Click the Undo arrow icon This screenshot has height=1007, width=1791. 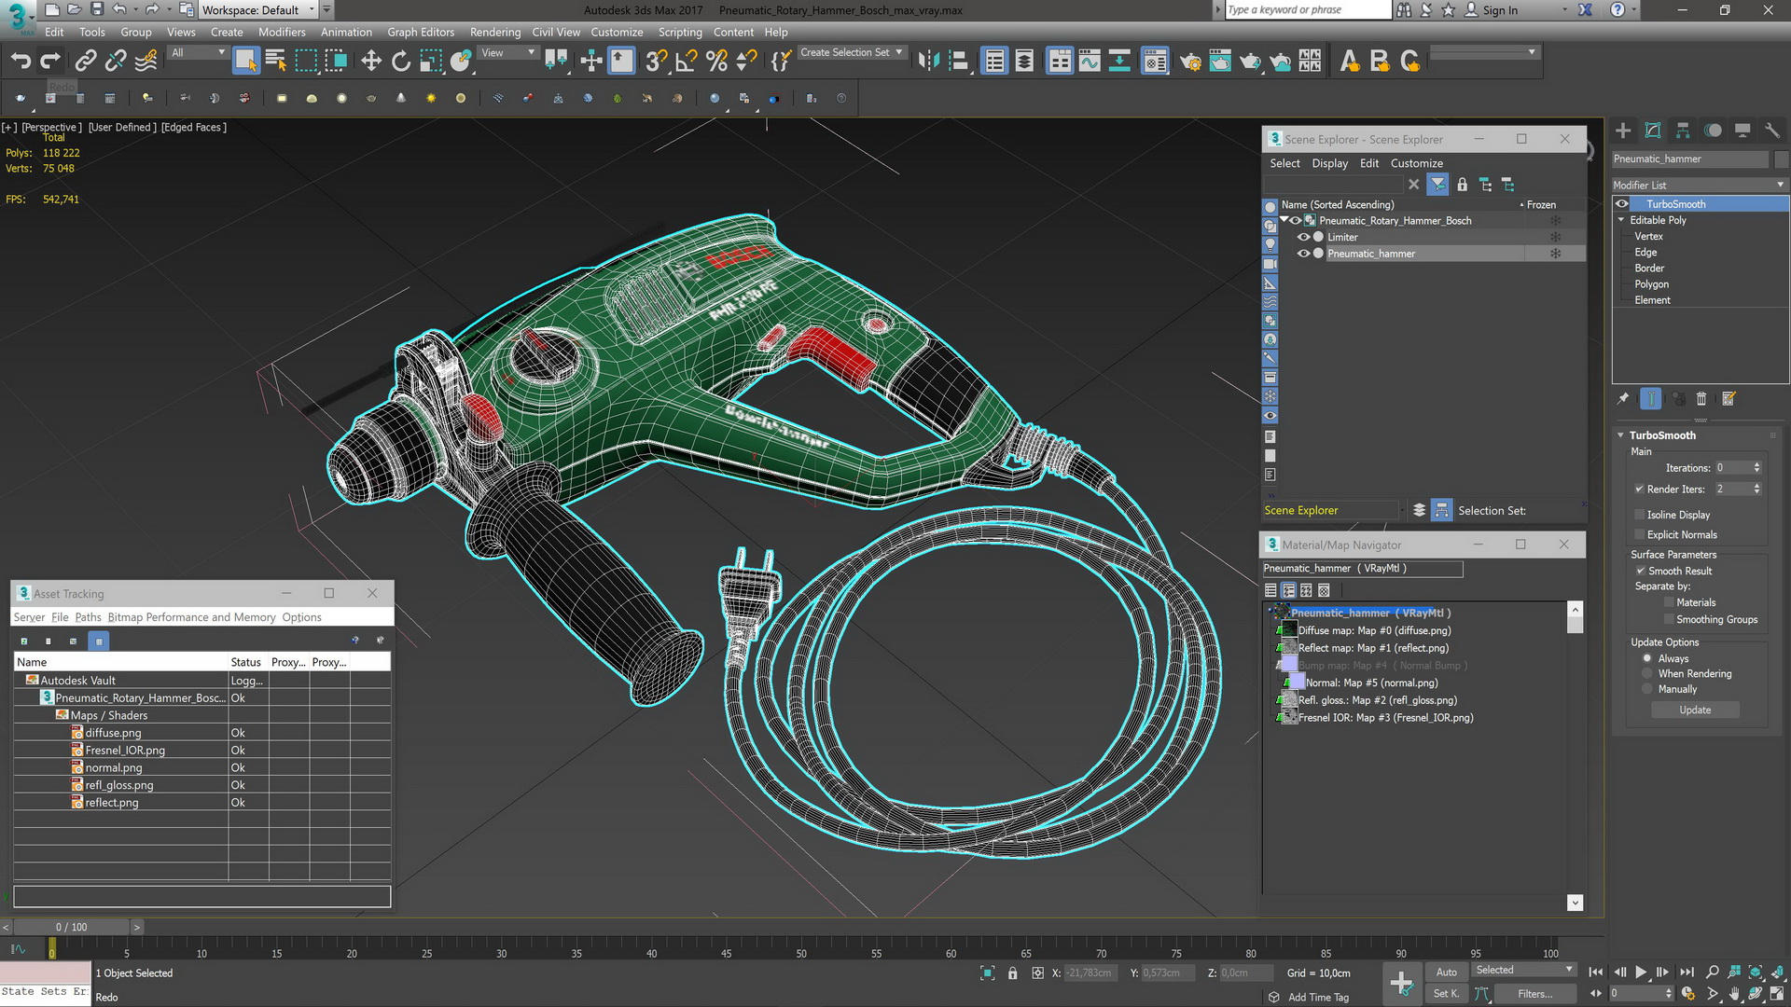(21, 62)
